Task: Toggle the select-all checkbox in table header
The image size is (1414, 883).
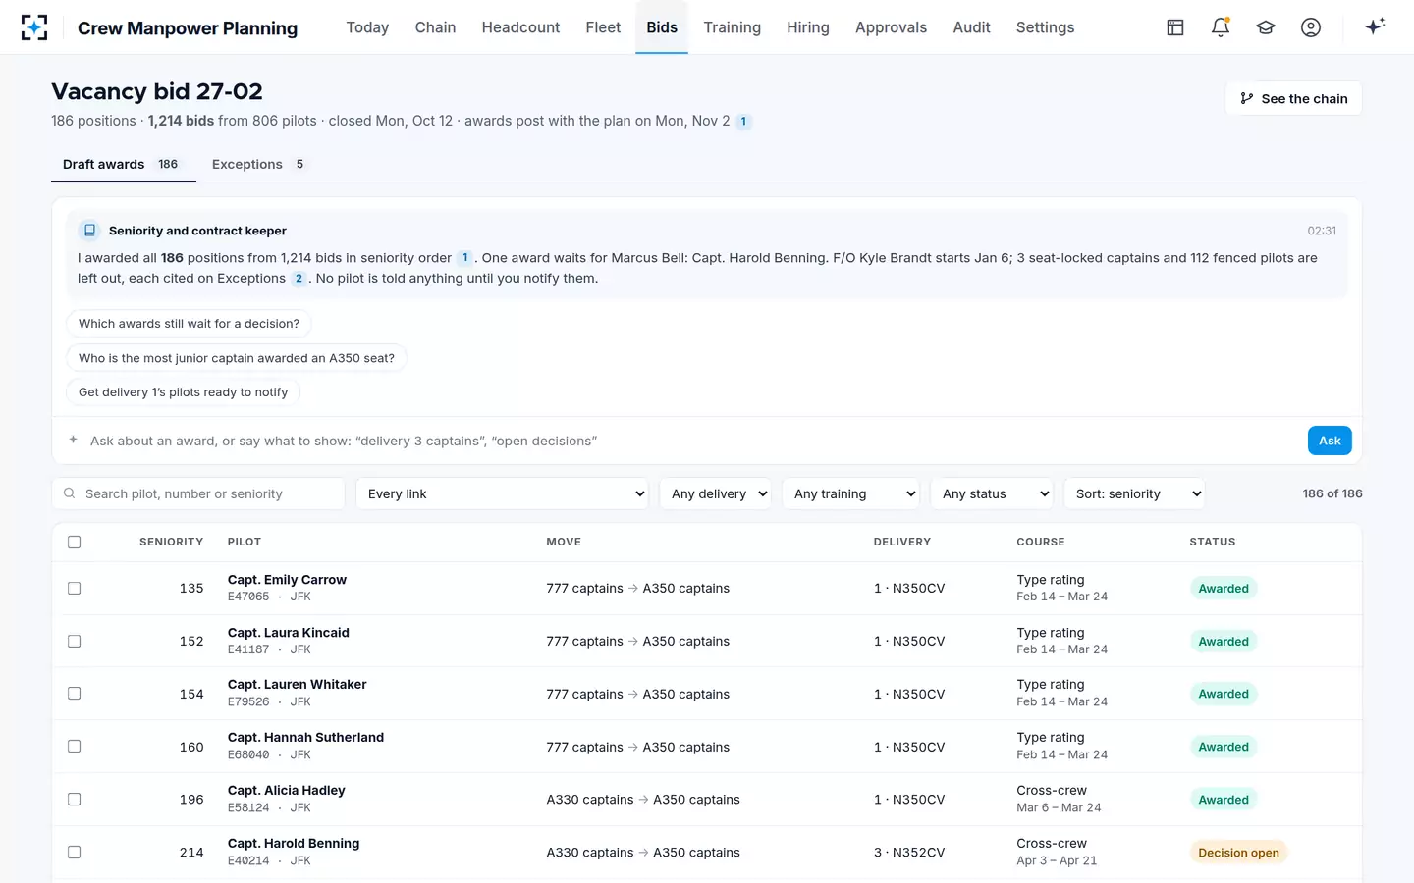Action: (x=74, y=542)
